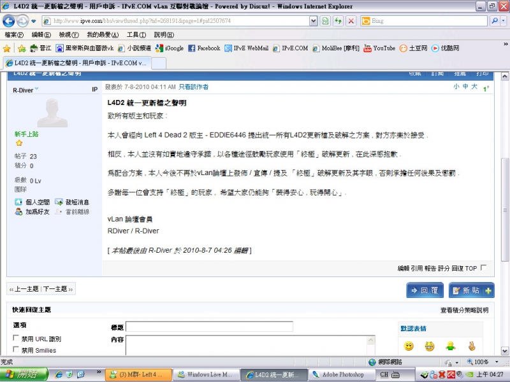This screenshot has height=382, width=510.
Task: Open the 100% zoom level dropdown
Action: [497, 362]
